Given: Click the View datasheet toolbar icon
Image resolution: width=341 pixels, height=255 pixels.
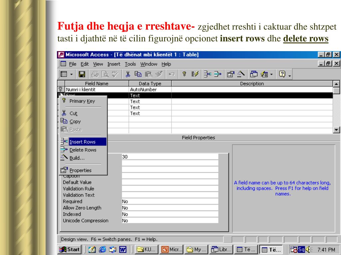Looking at the screenshot, I should click(x=64, y=74).
